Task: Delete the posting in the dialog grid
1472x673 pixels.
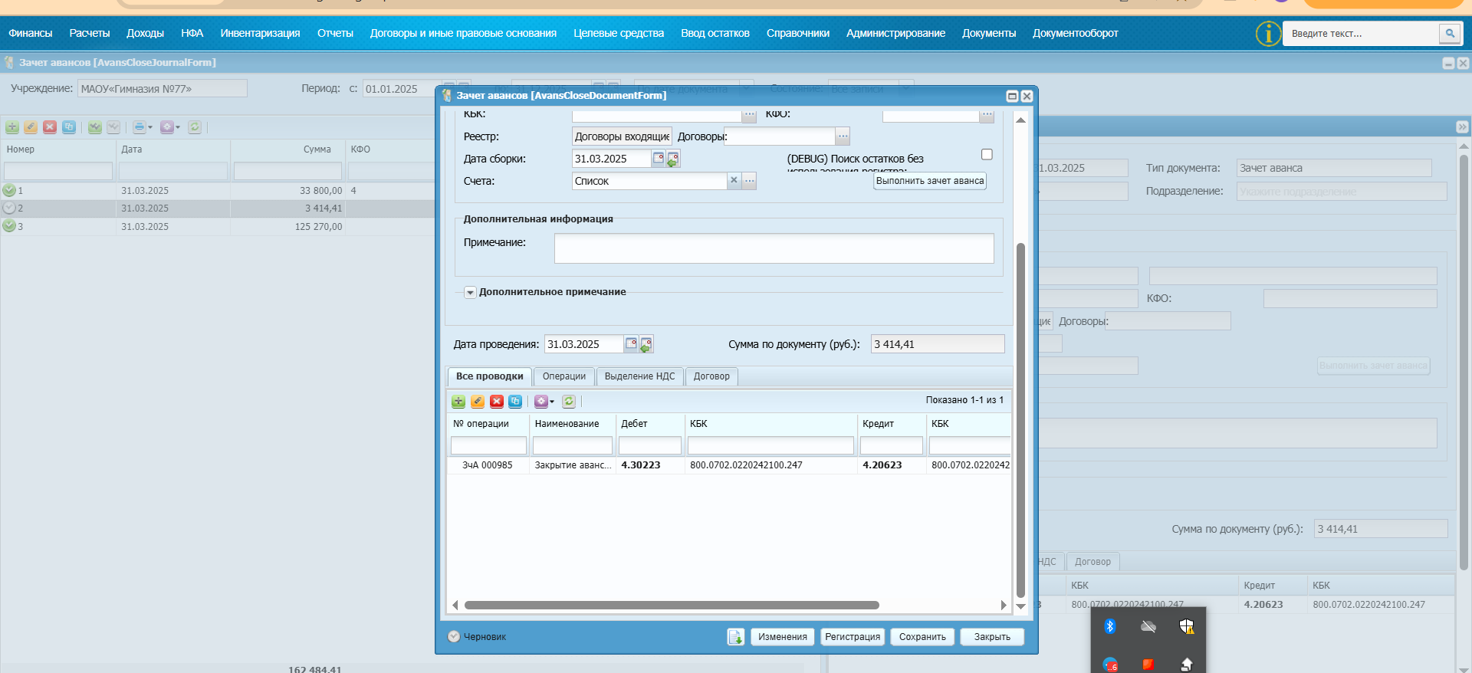Action: click(x=497, y=401)
